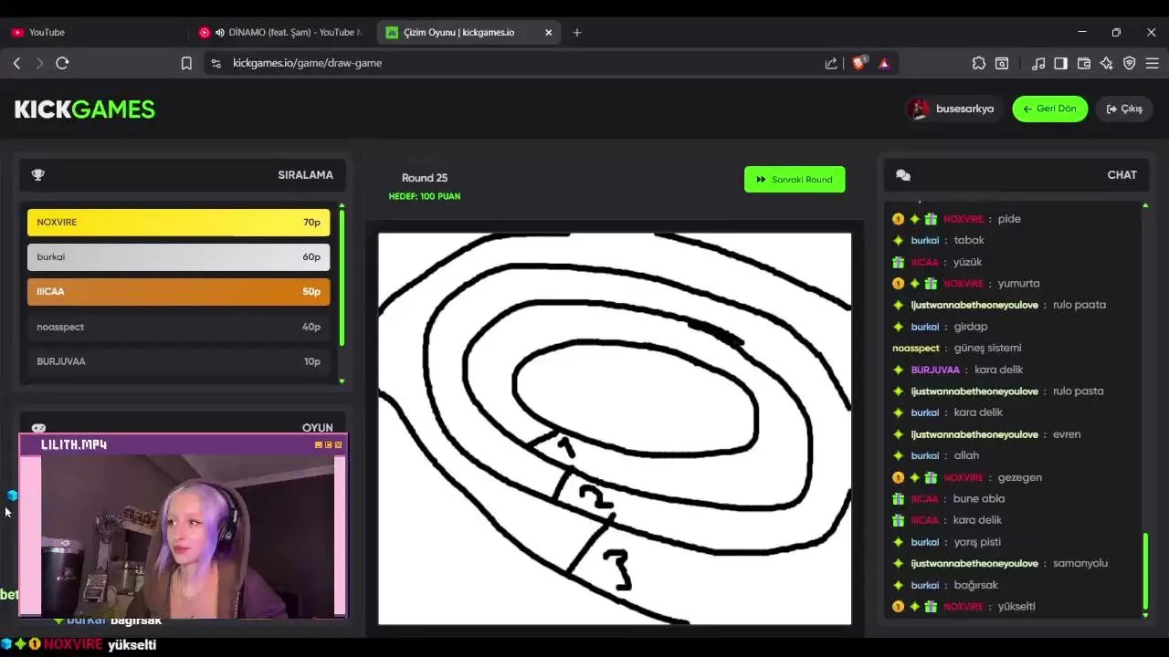This screenshot has width=1169, height=657.
Task: Click the drawing canvas race track
Action: click(x=615, y=428)
